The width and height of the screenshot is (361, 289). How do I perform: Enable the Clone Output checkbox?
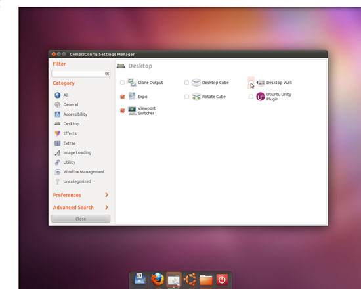[x=122, y=83]
